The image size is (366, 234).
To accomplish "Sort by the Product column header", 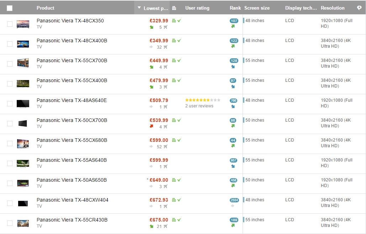I will pyautogui.click(x=45, y=8).
